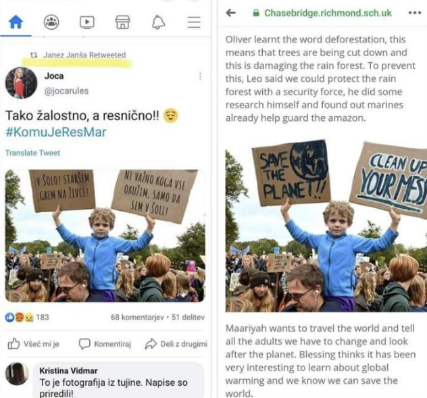427x398 pixels.
Task: Open the Watch video tab
Action: point(86,22)
